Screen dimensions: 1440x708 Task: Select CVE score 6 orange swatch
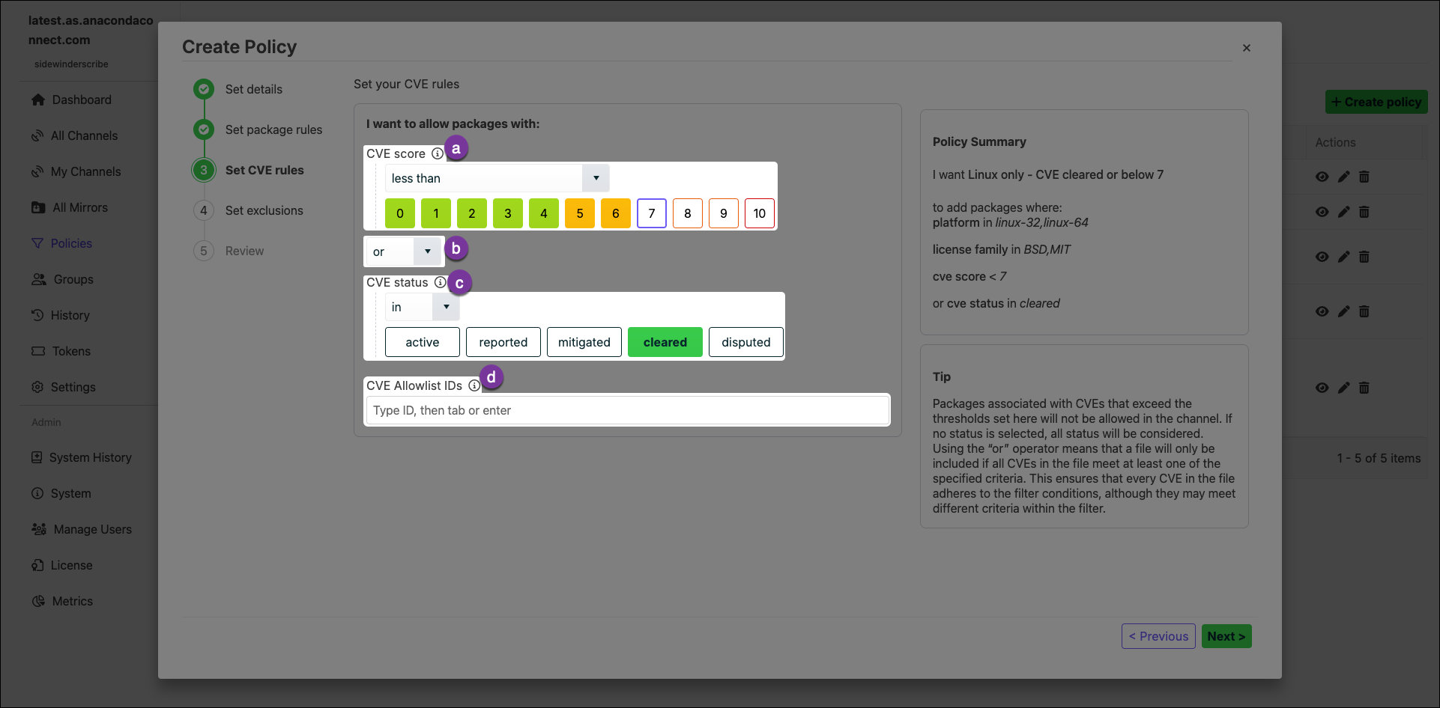click(616, 213)
